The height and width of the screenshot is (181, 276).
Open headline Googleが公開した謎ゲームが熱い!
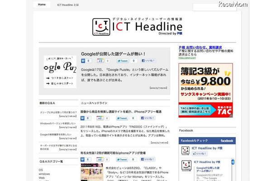(113, 54)
